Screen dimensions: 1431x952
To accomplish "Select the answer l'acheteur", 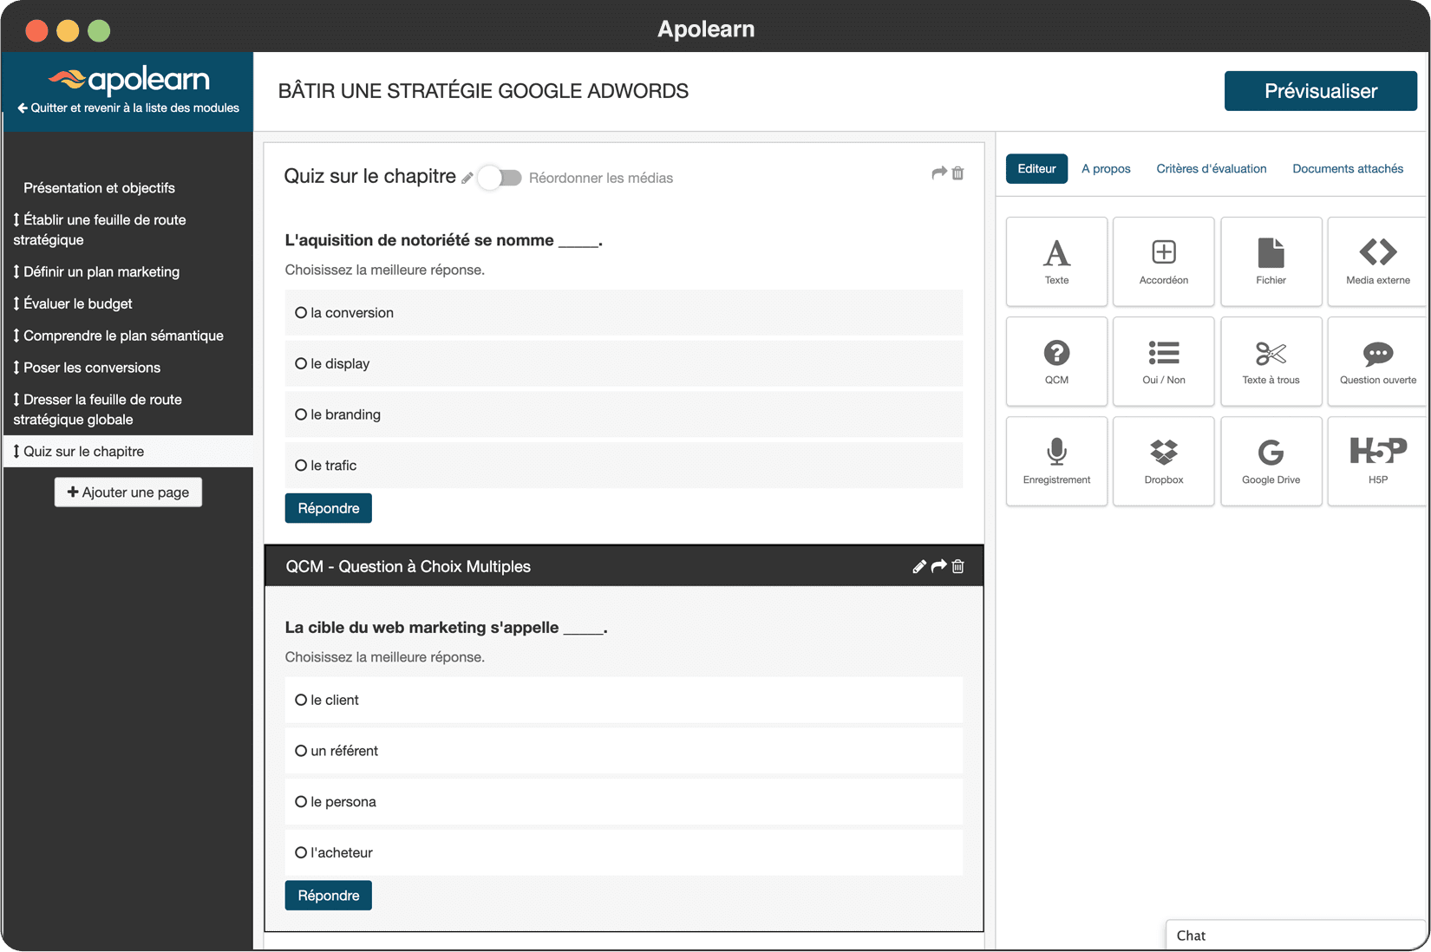I will (x=624, y=853).
